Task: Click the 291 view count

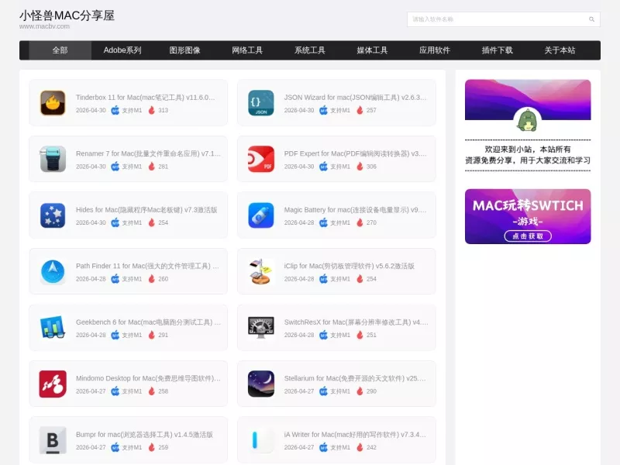Action: (164, 335)
